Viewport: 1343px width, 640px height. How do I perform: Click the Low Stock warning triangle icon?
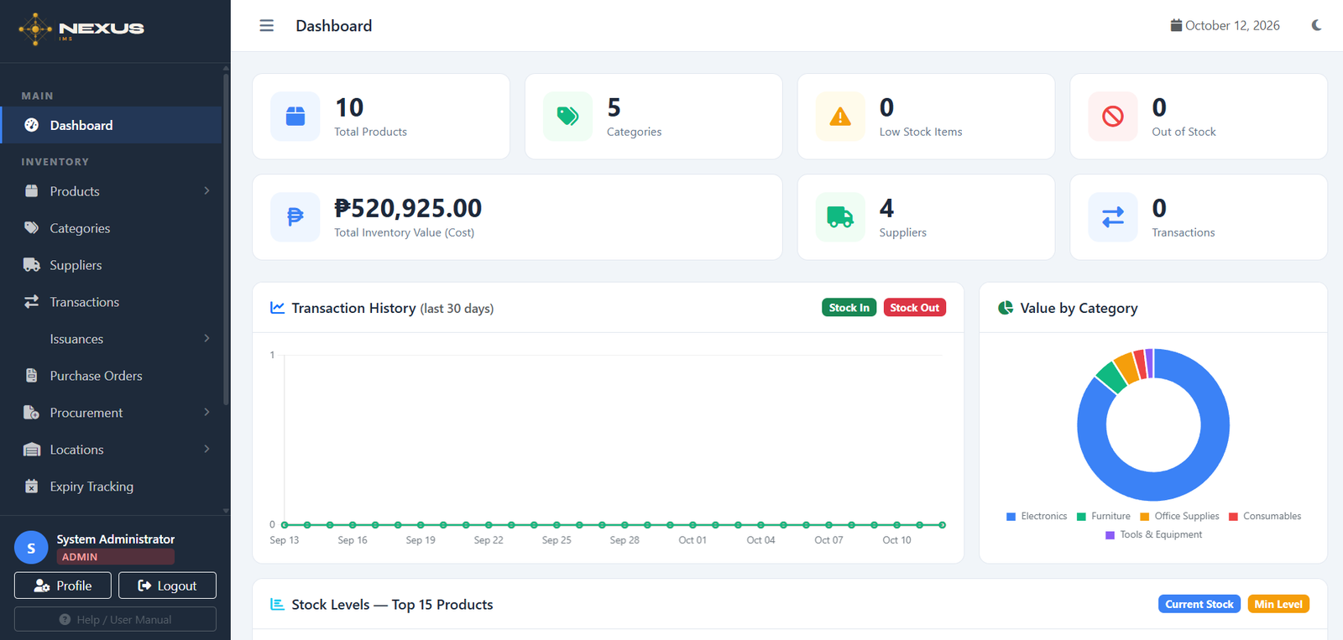coord(840,117)
